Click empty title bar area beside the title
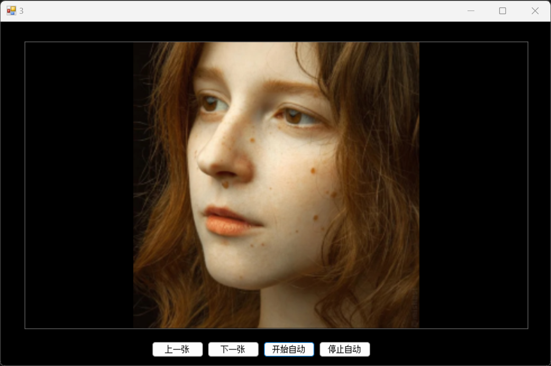This screenshot has width=551, height=366. [229, 11]
